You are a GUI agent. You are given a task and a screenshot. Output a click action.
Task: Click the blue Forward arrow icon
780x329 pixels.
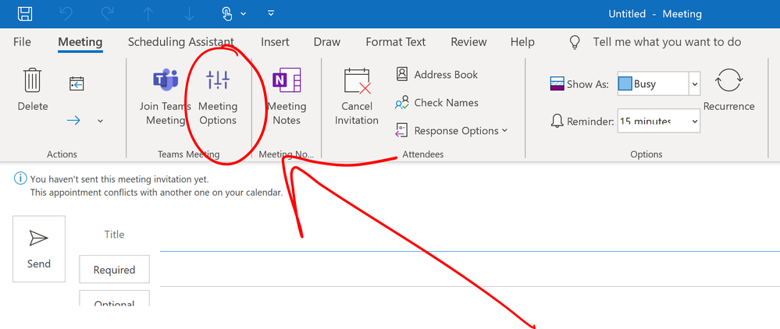click(x=73, y=120)
